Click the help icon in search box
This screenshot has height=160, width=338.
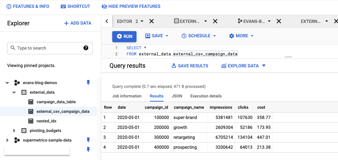86,48
